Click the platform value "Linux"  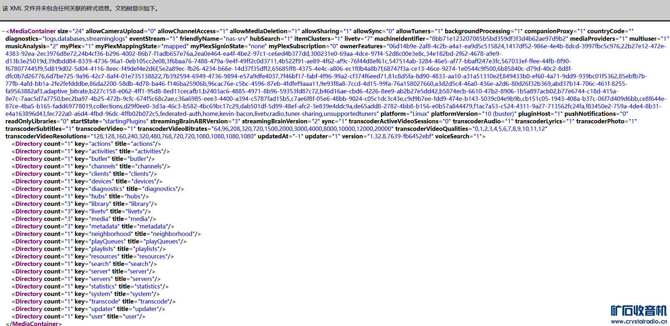pos(419,114)
